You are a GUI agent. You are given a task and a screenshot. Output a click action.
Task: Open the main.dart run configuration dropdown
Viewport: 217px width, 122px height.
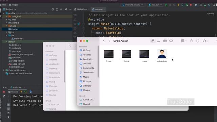(x=155, y=5)
